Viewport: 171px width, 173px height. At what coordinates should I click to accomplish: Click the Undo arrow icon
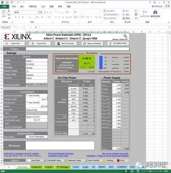pyautogui.click(x=12, y=2)
